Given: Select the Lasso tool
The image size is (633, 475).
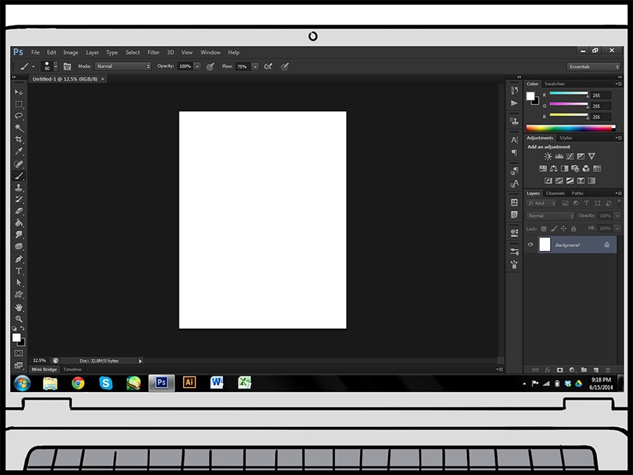Looking at the screenshot, I should (x=19, y=116).
